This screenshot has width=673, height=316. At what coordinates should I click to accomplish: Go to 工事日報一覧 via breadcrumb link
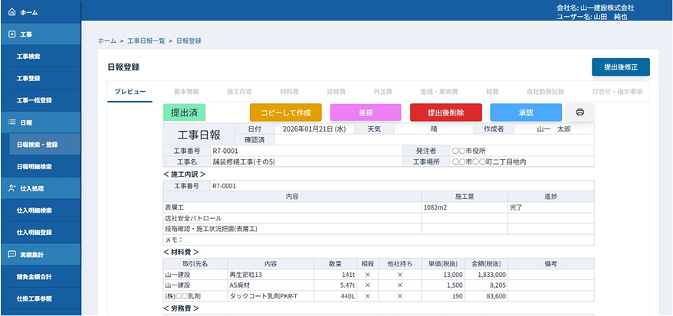pos(146,41)
